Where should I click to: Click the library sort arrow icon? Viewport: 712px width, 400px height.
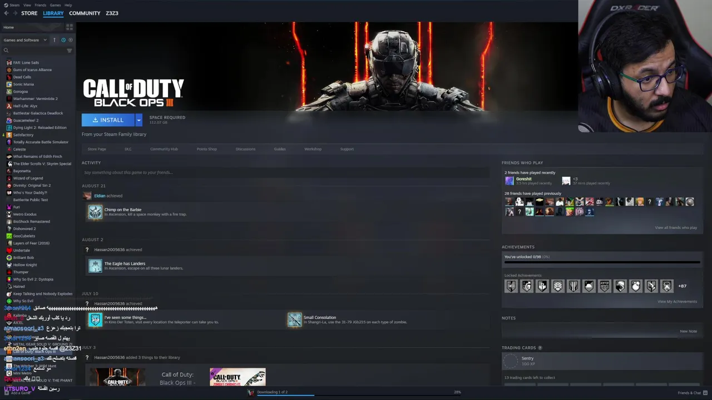(55, 40)
